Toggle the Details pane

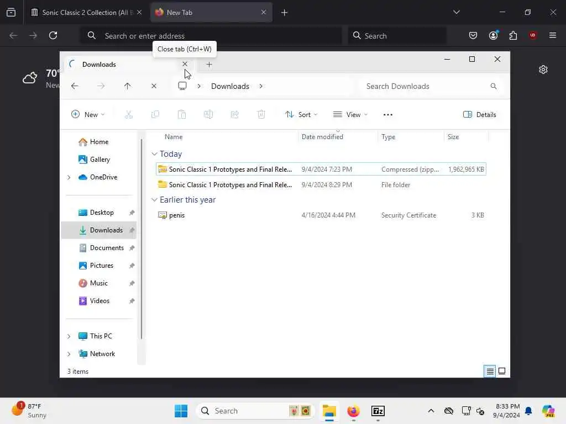coord(479,115)
